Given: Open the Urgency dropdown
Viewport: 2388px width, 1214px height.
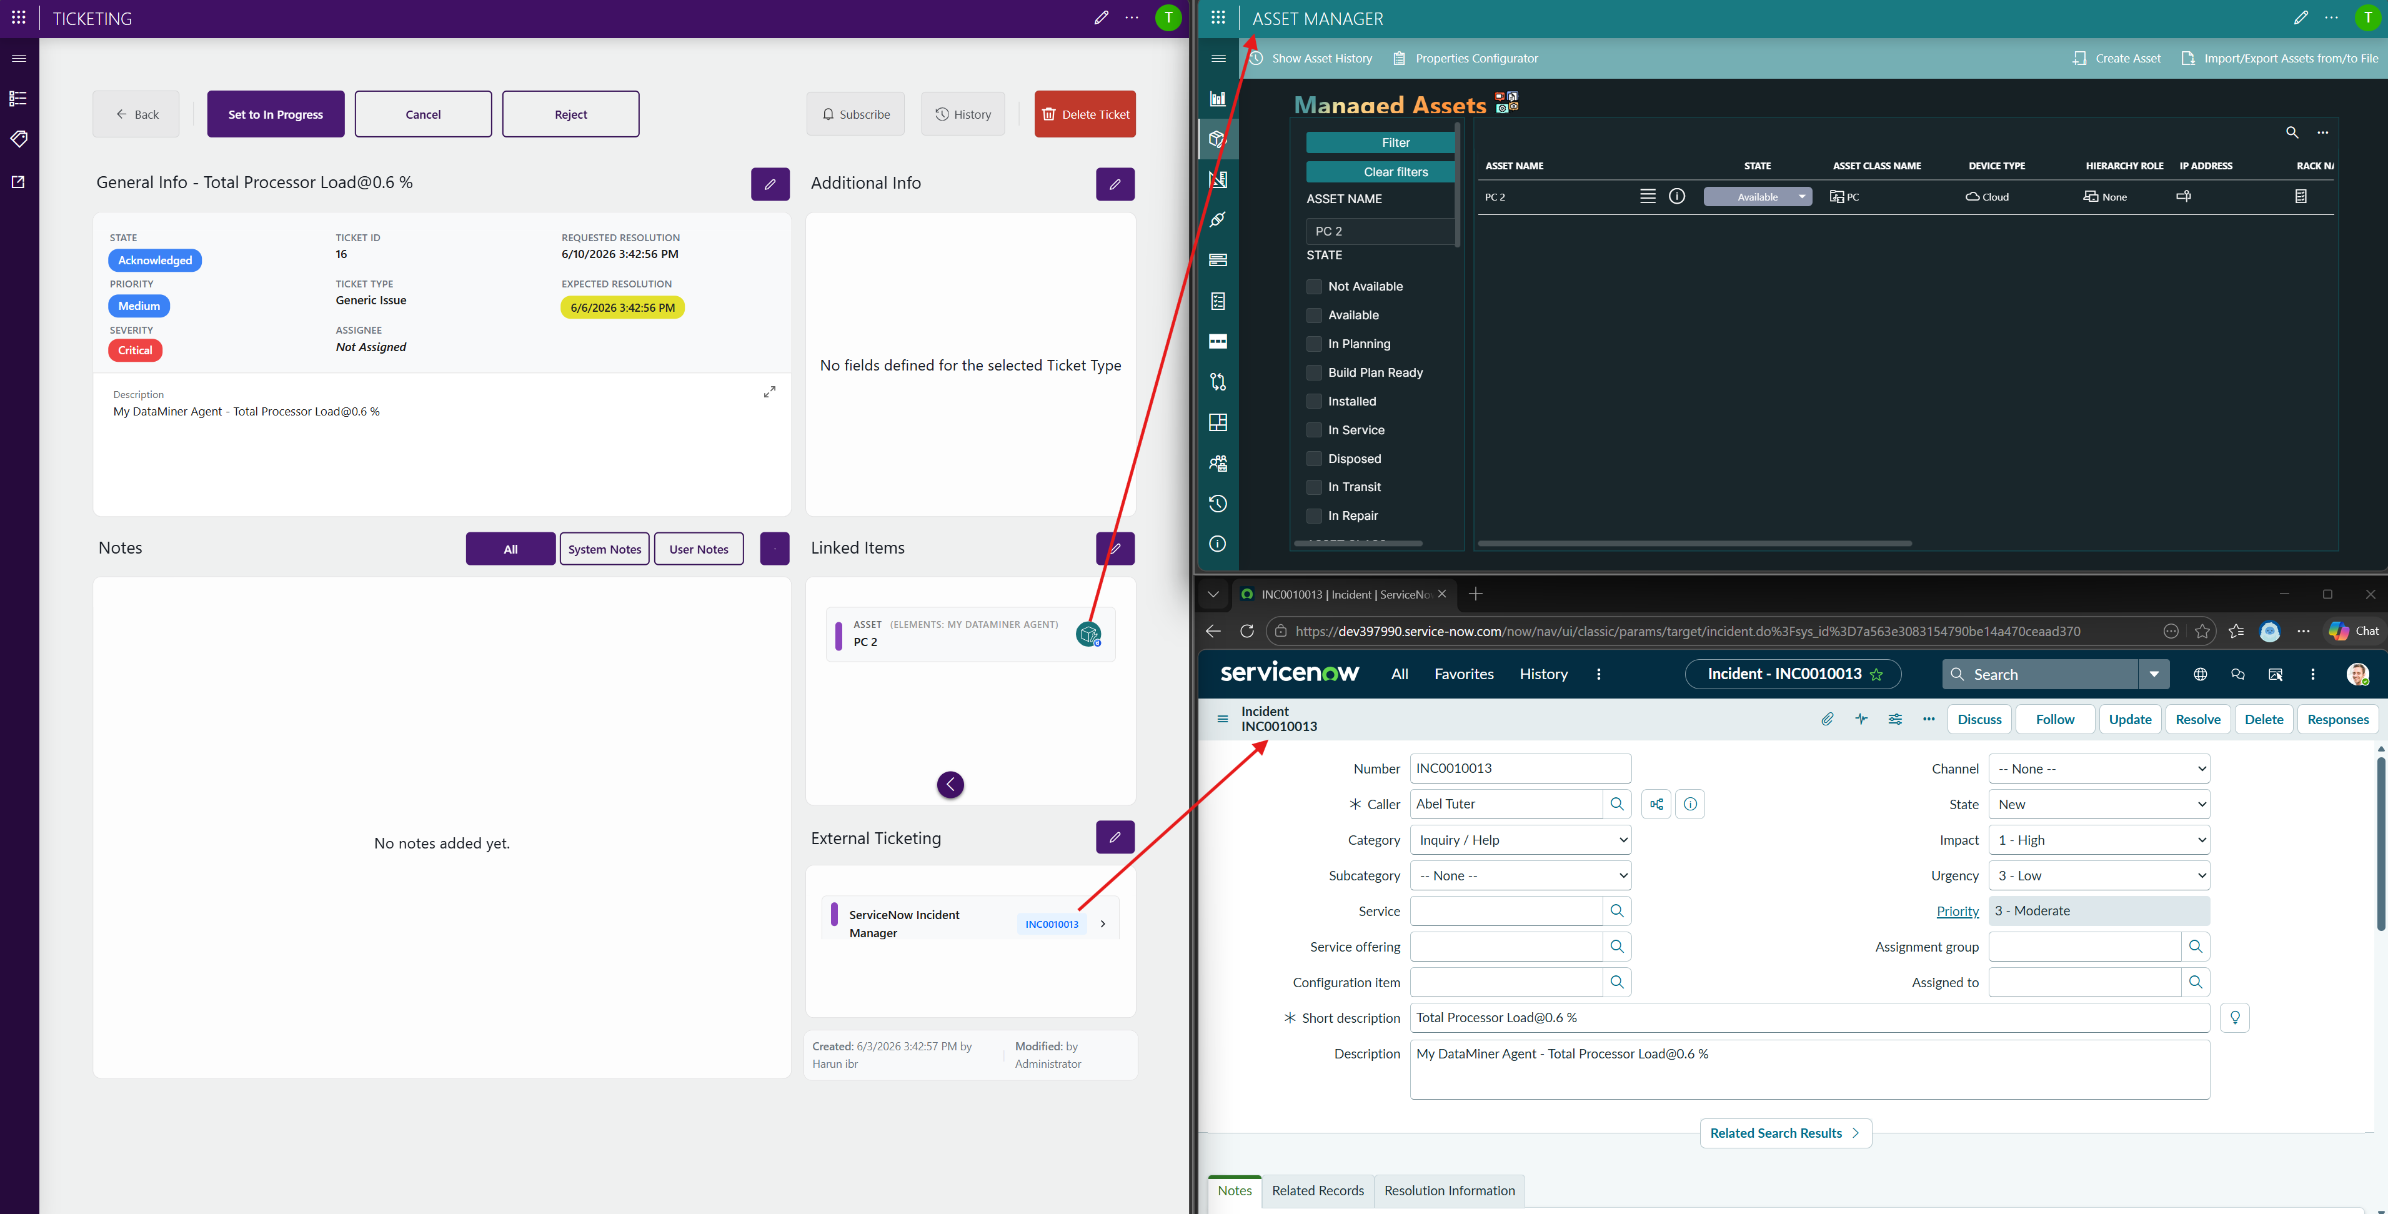Looking at the screenshot, I should coord(2099,876).
